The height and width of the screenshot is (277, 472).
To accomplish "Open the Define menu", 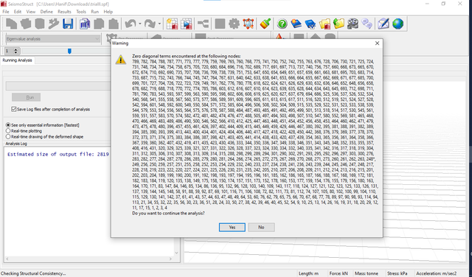I will coord(46,12).
